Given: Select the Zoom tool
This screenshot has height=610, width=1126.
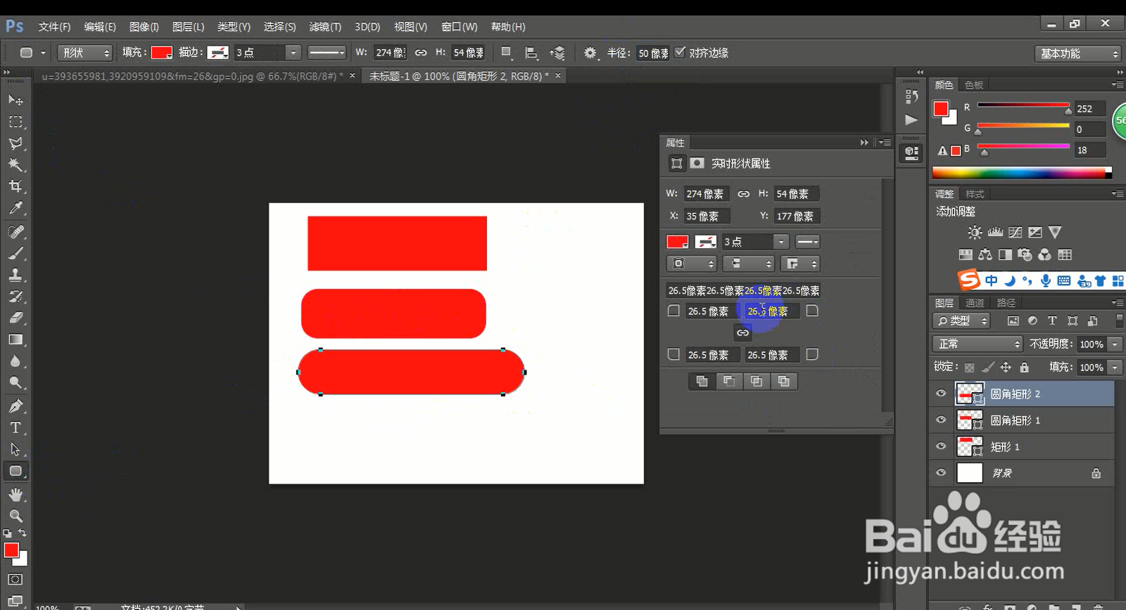Looking at the screenshot, I should coord(15,516).
